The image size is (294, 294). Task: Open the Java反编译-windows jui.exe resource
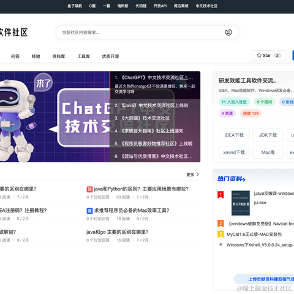tap(274, 198)
